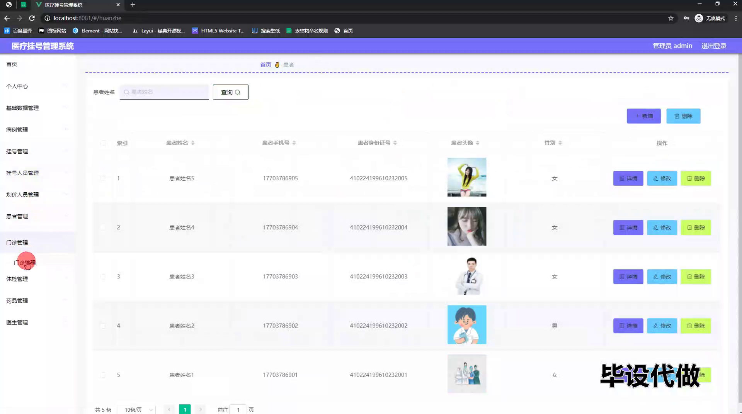View 详情 for 患者姓名5
This screenshot has width=742, height=414.
[x=628, y=178]
